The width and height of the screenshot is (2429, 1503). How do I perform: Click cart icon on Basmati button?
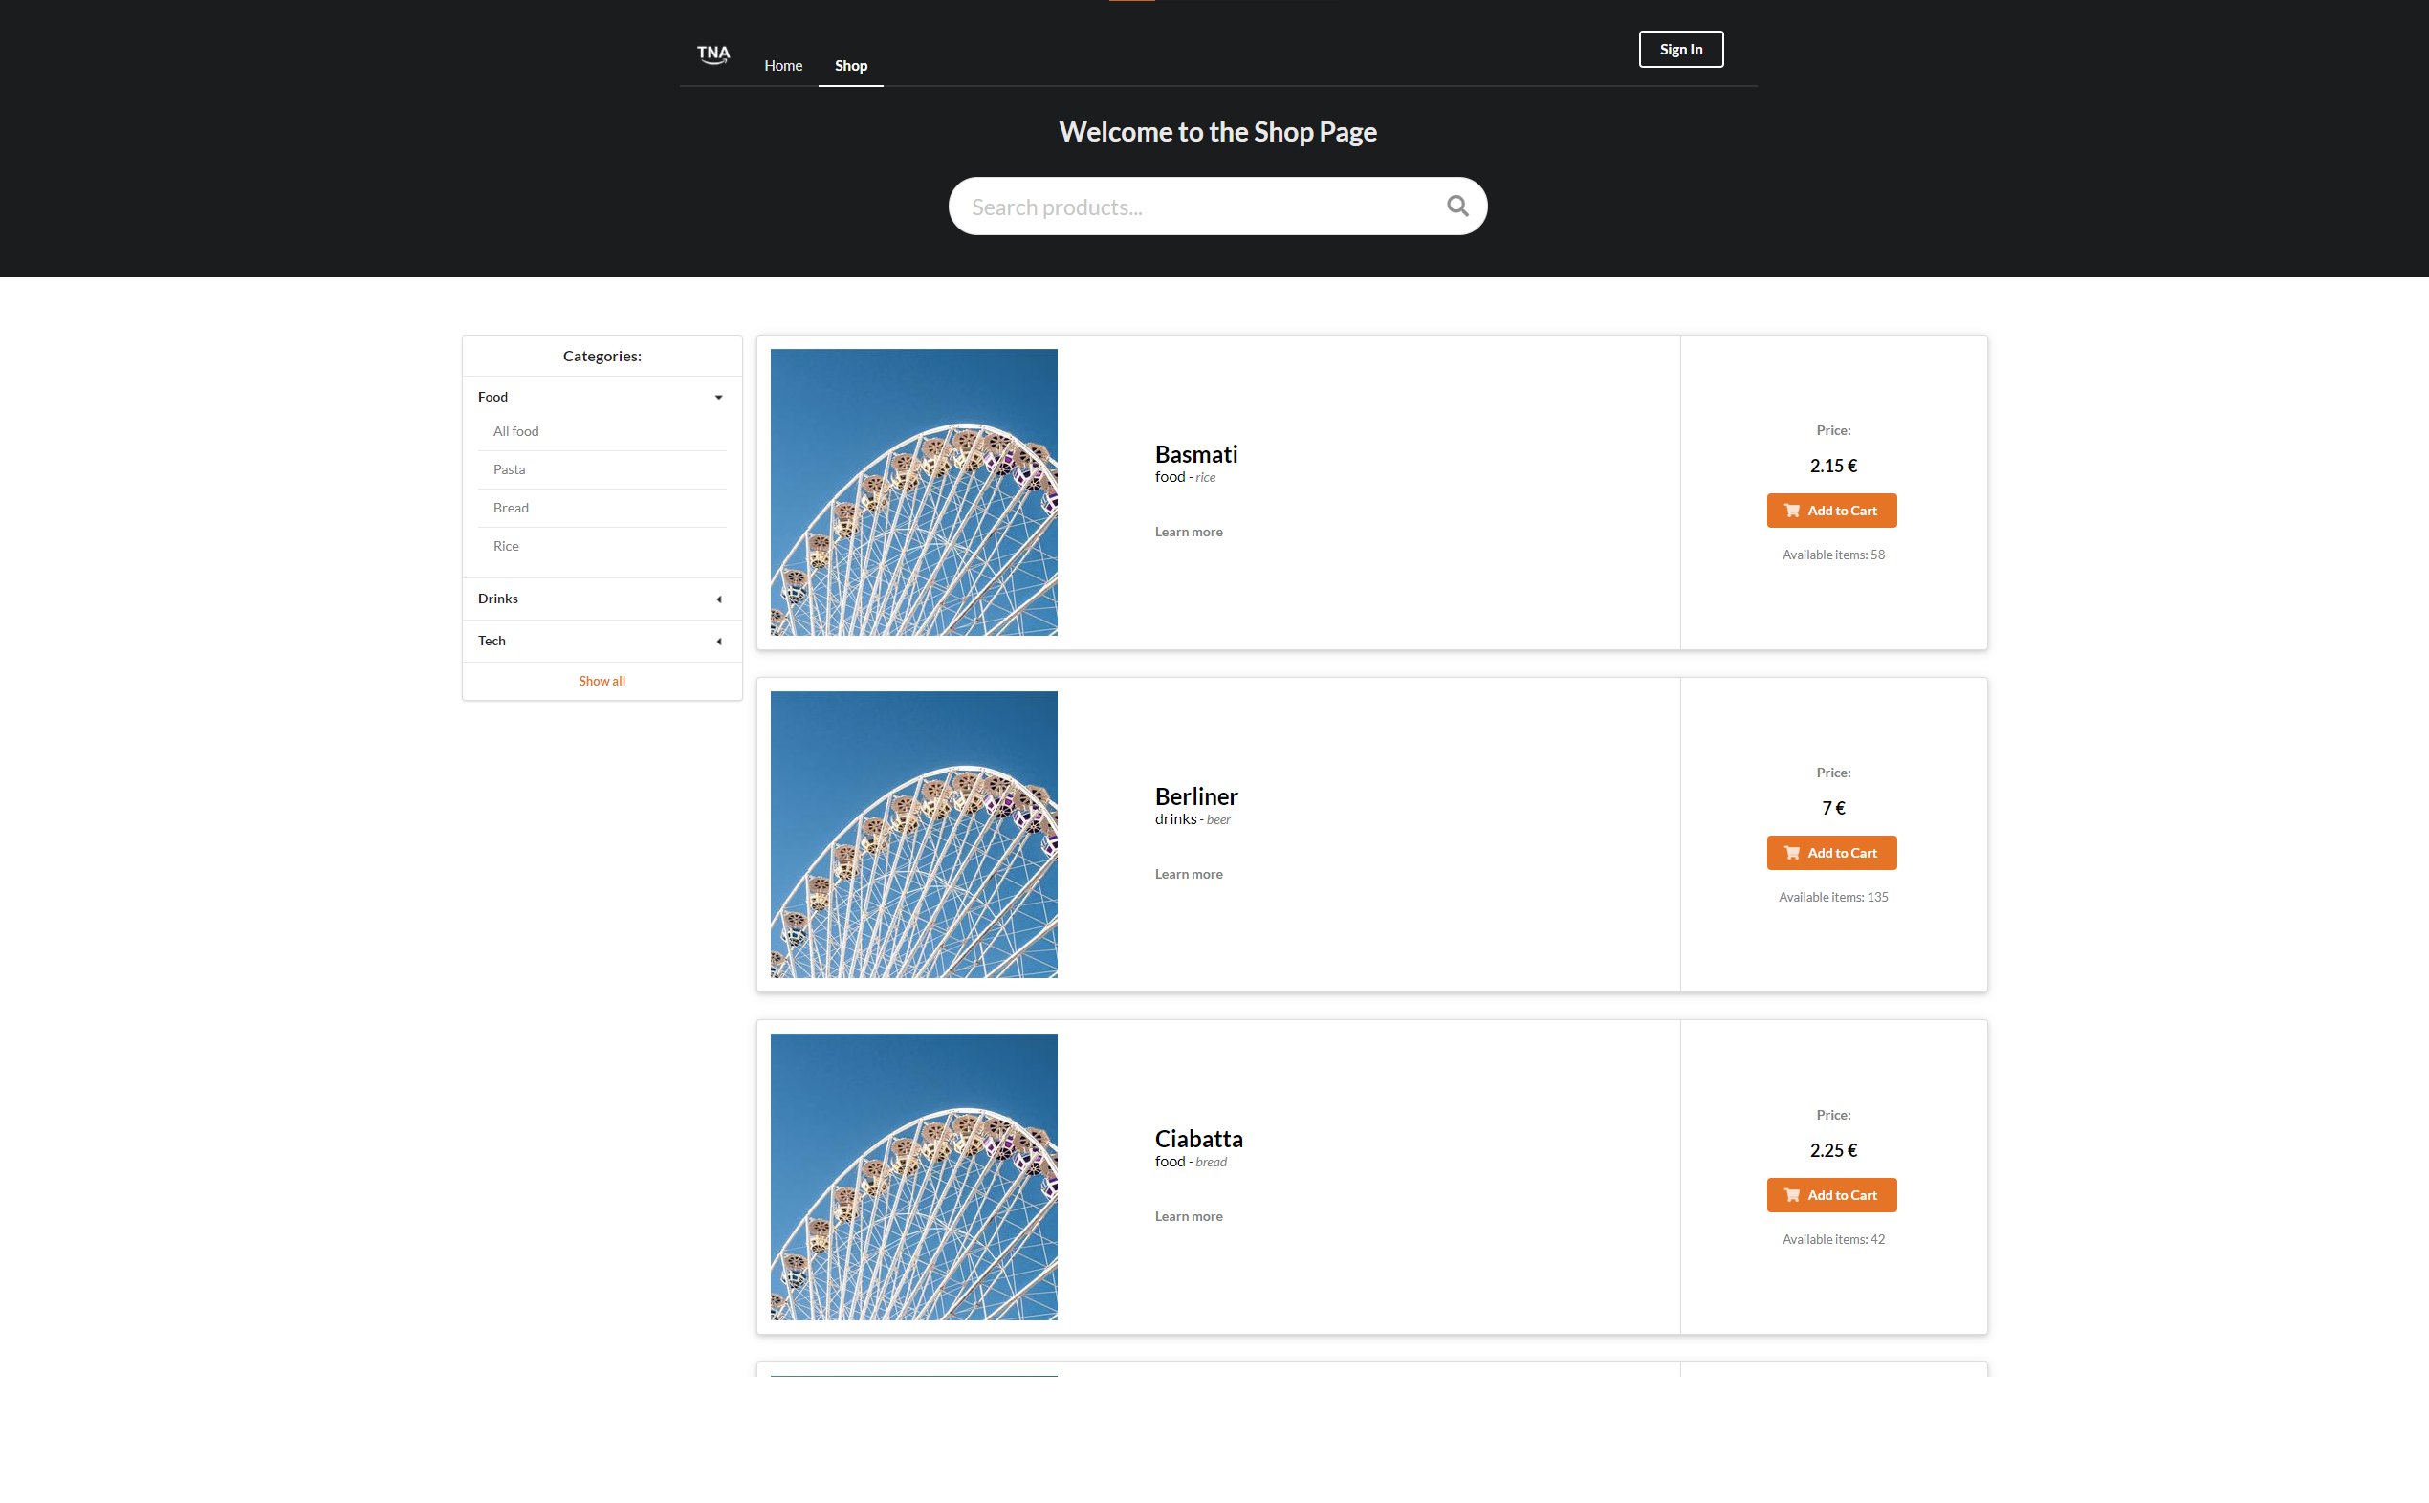pos(1791,511)
